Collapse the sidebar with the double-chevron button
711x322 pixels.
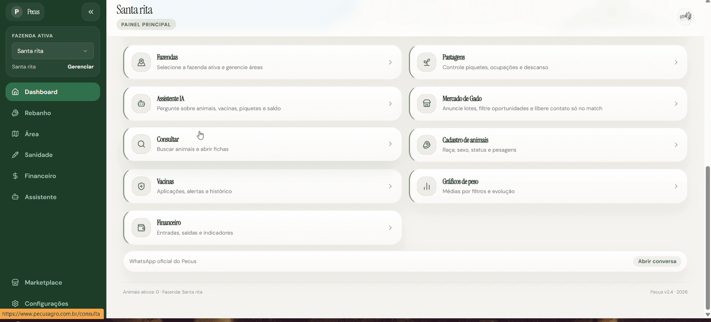point(91,12)
